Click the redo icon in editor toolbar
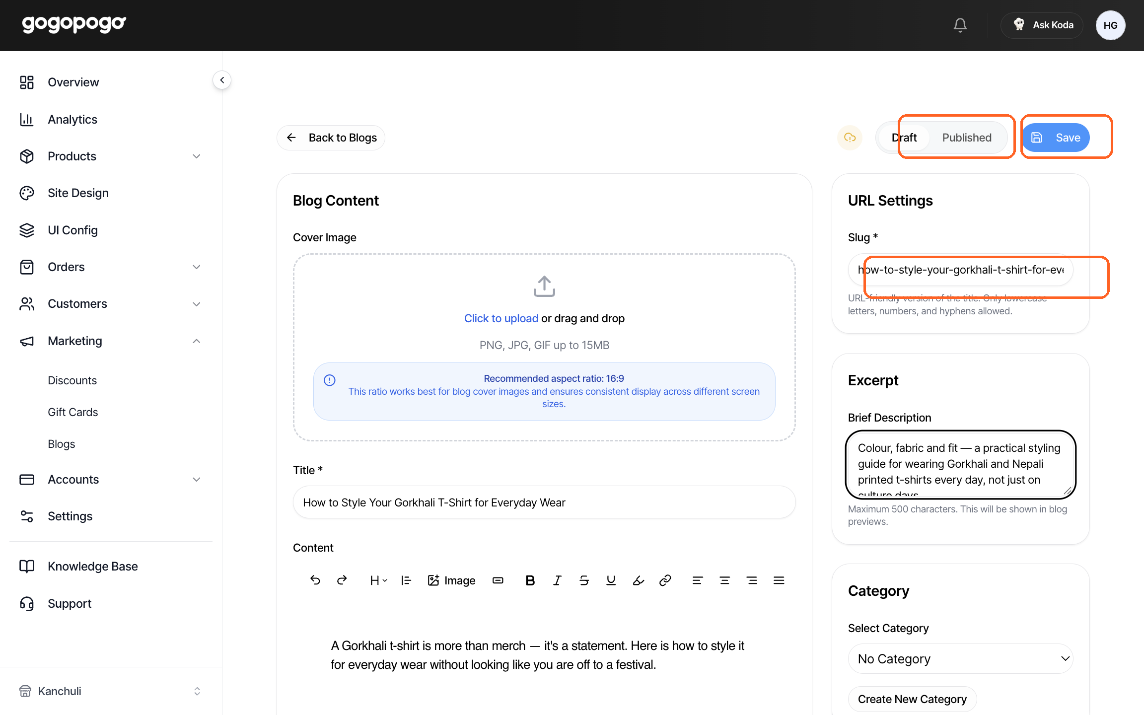Image resolution: width=1144 pixels, height=715 pixels. pyautogui.click(x=342, y=580)
